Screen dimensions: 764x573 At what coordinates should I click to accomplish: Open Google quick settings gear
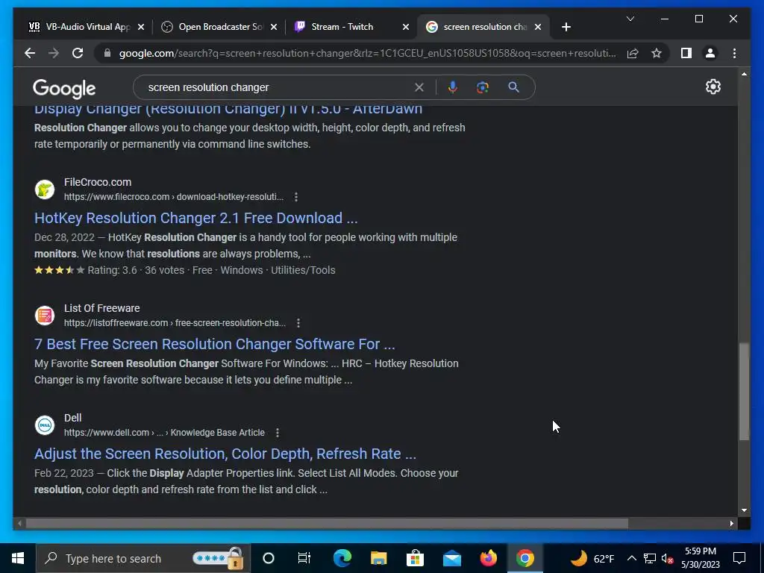tap(713, 87)
